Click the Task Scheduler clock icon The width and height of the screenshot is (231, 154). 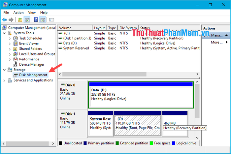[15, 38]
